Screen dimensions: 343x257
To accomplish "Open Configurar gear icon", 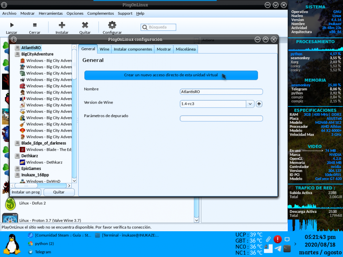I will point(112,25).
